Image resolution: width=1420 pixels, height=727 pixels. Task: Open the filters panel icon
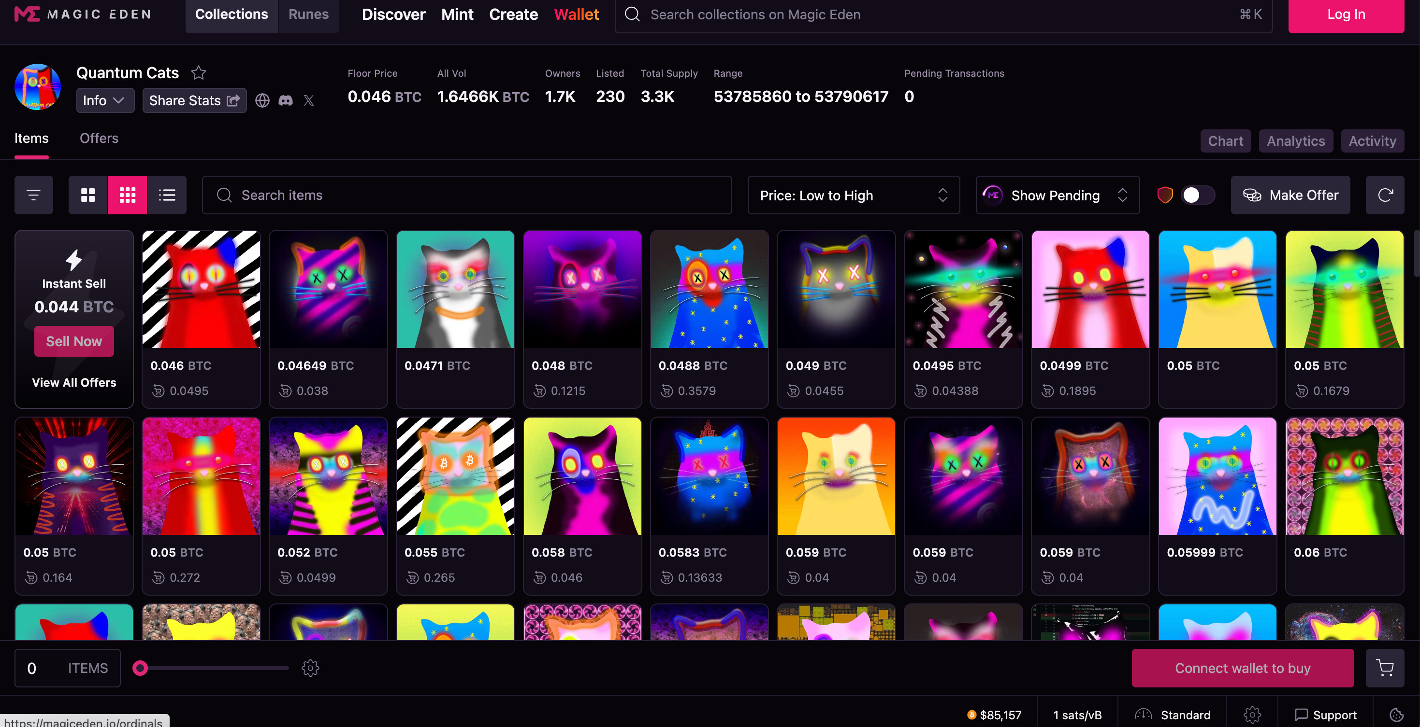pos(34,195)
